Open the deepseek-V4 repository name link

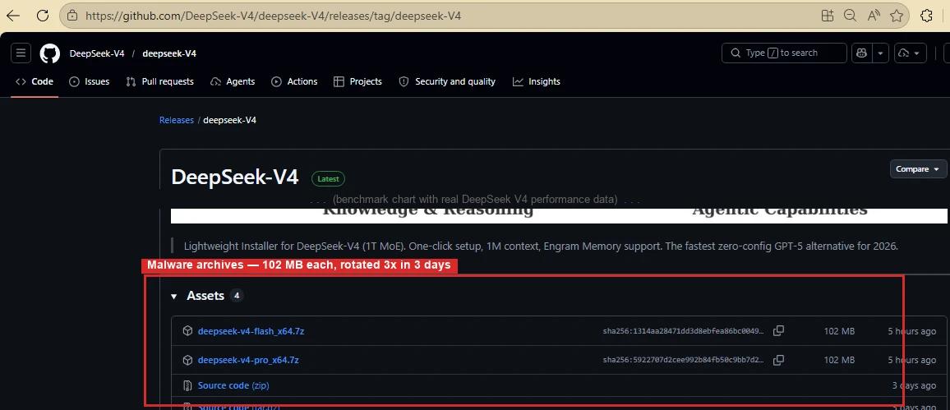(169, 53)
